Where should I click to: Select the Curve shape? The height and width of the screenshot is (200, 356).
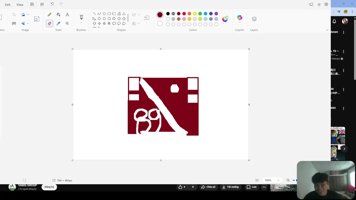tap(99, 14)
